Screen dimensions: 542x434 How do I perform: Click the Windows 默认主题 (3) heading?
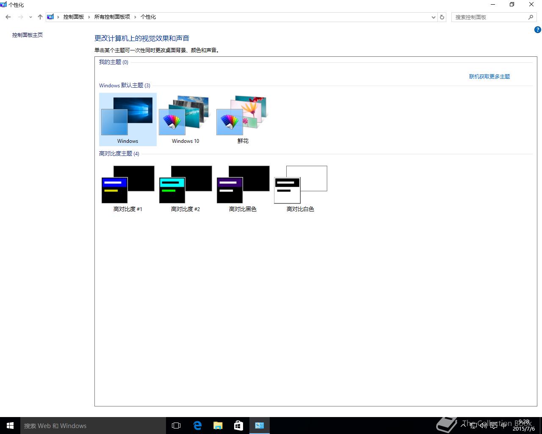[x=124, y=86]
